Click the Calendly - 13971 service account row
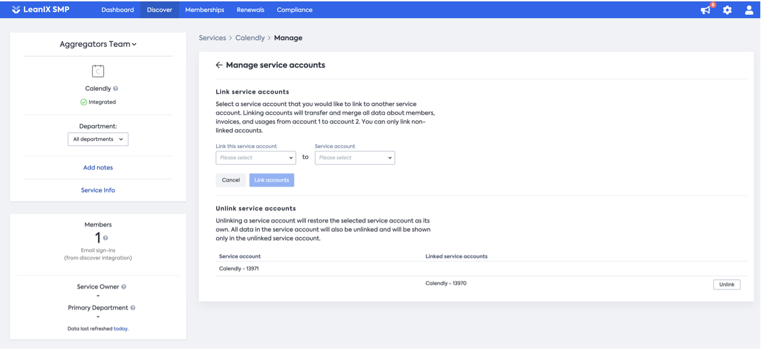The height and width of the screenshot is (351, 763). pyautogui.click(x=481, y=268)
